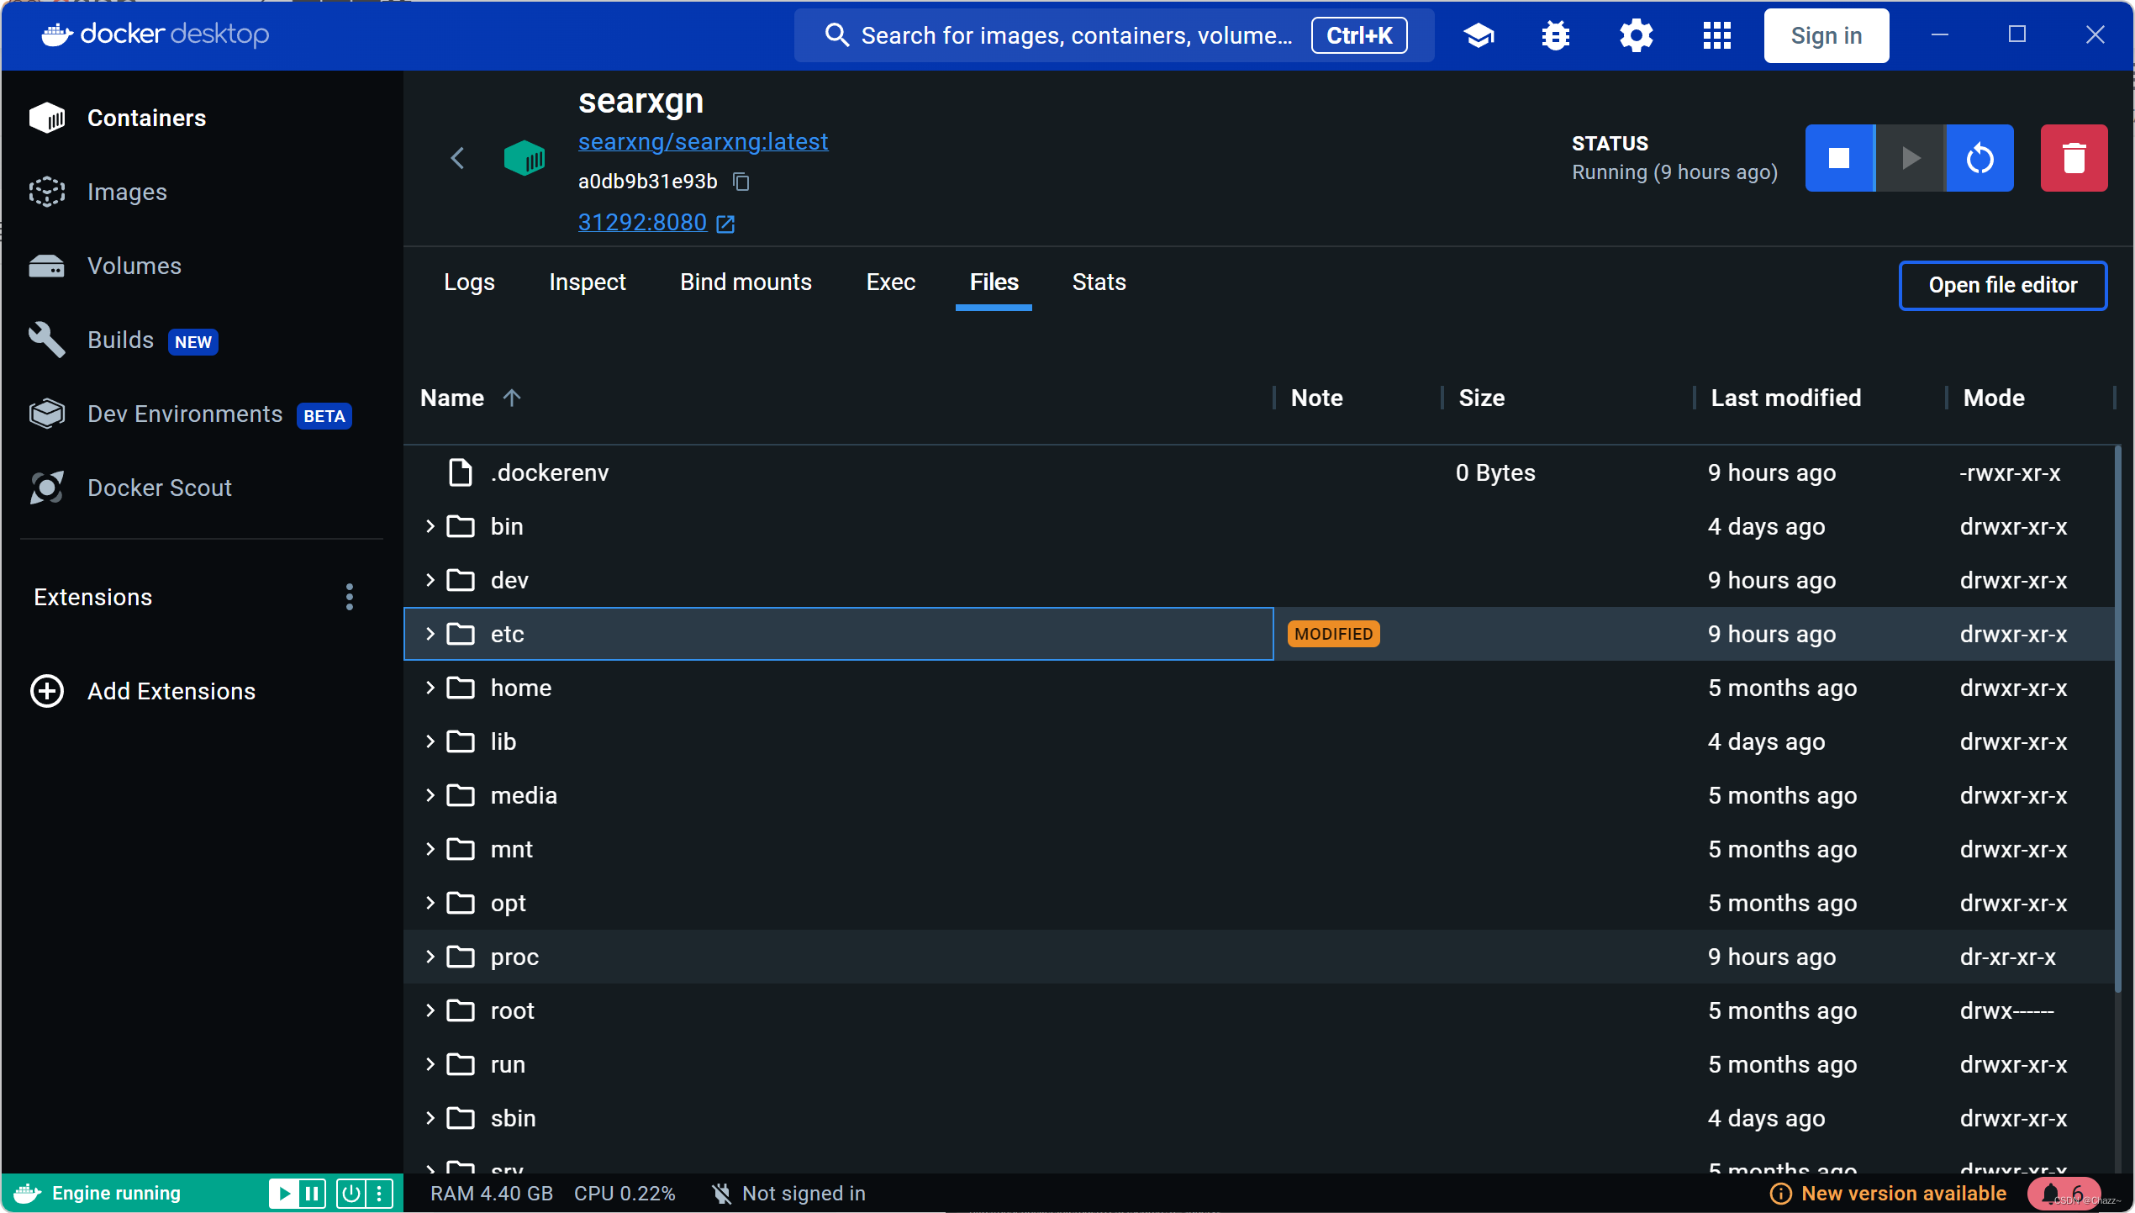Click the Name column sort arrow
The image size is (2135, 1213).
point(512,398)
